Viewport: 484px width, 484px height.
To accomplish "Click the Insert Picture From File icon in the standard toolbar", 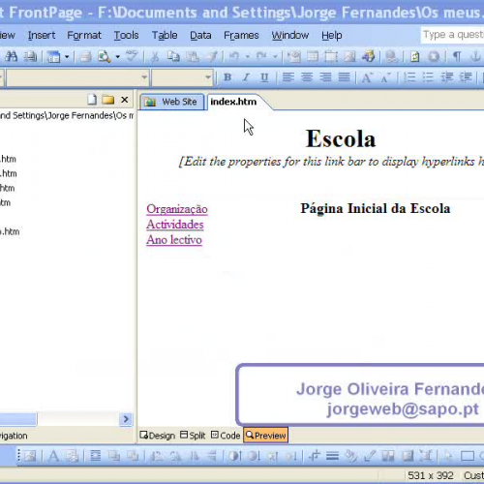I will tap(349, 57).
